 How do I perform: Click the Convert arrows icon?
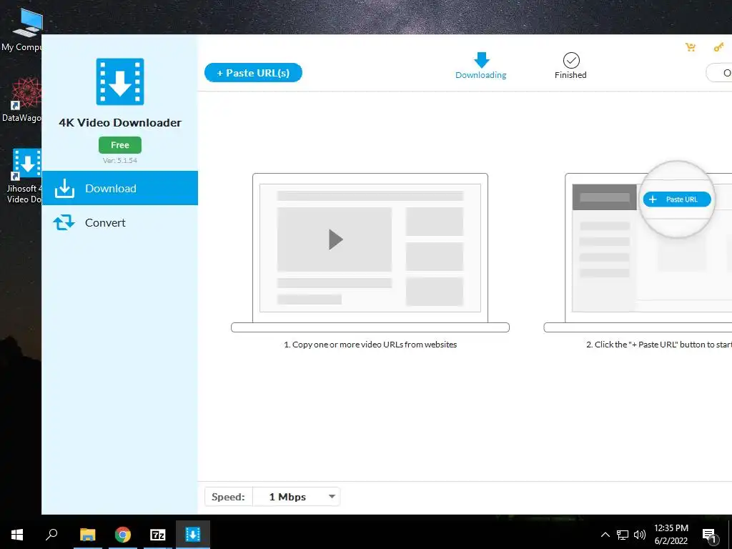pyautogui.click(x=64, y=223)
